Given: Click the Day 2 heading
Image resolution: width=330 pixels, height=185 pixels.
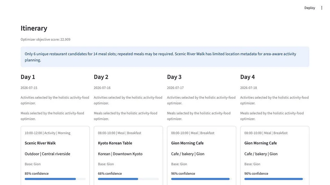Looking at the screenshot, I should click(x=101, y=77).
